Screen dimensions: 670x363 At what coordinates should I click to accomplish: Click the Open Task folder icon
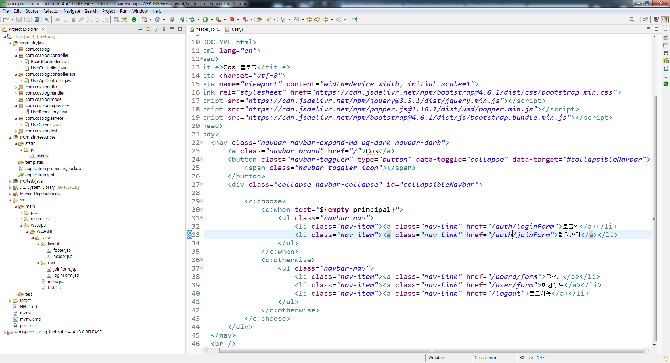coord(259,20)
